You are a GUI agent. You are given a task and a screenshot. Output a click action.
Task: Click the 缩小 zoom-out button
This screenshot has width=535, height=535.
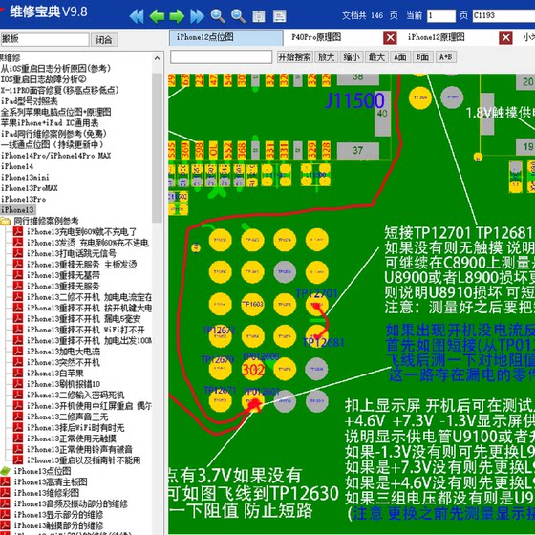pyautogui.click(x=352, y=57)
